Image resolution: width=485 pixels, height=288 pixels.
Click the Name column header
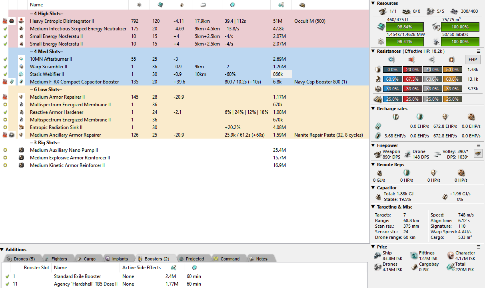click(x=37, y=5)
